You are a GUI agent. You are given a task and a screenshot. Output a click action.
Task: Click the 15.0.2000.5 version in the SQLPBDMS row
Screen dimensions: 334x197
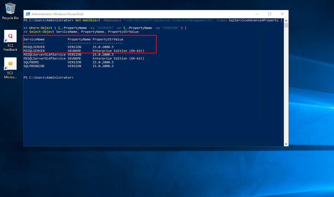(x=103, y=62)
